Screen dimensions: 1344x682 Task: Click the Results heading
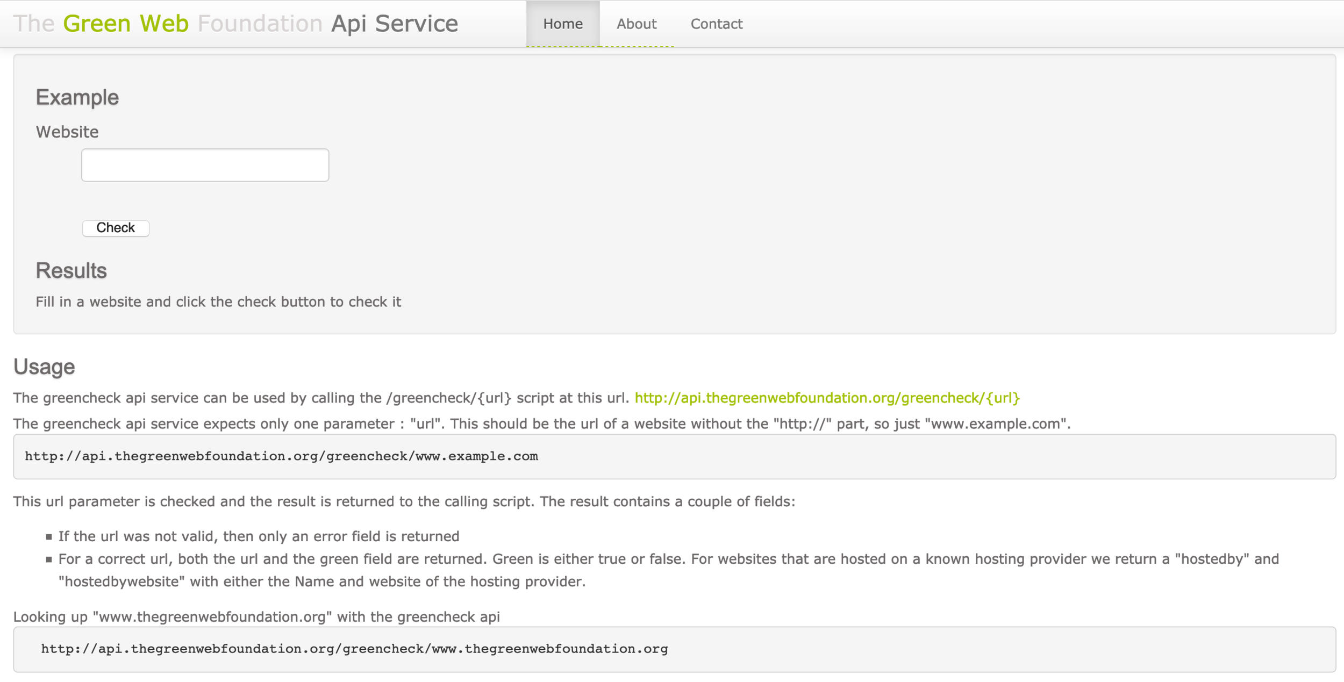point(71,271)
